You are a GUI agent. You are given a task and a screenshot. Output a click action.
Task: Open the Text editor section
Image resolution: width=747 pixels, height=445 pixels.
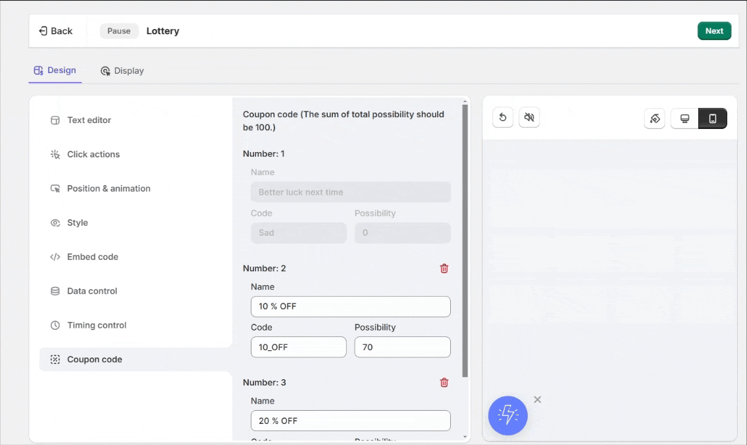pyautogui.click(x=89, y=120)
